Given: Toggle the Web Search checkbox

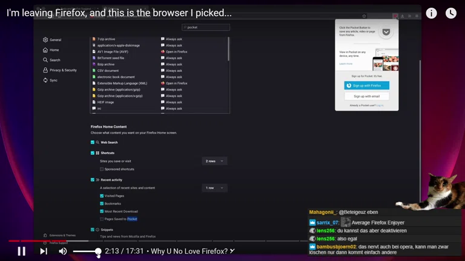Looking at the screenshot, I should [93, 143].
